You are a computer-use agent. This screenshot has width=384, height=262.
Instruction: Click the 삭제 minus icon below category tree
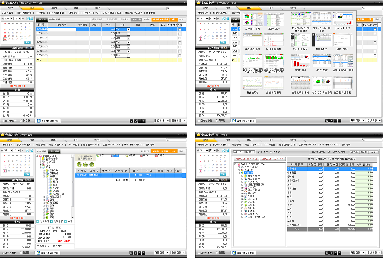[66, 221]
